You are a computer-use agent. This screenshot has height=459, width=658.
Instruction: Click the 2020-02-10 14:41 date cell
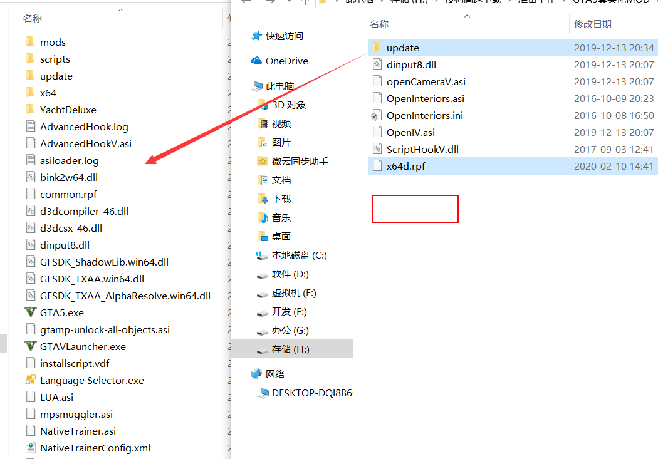click(614, 165)
